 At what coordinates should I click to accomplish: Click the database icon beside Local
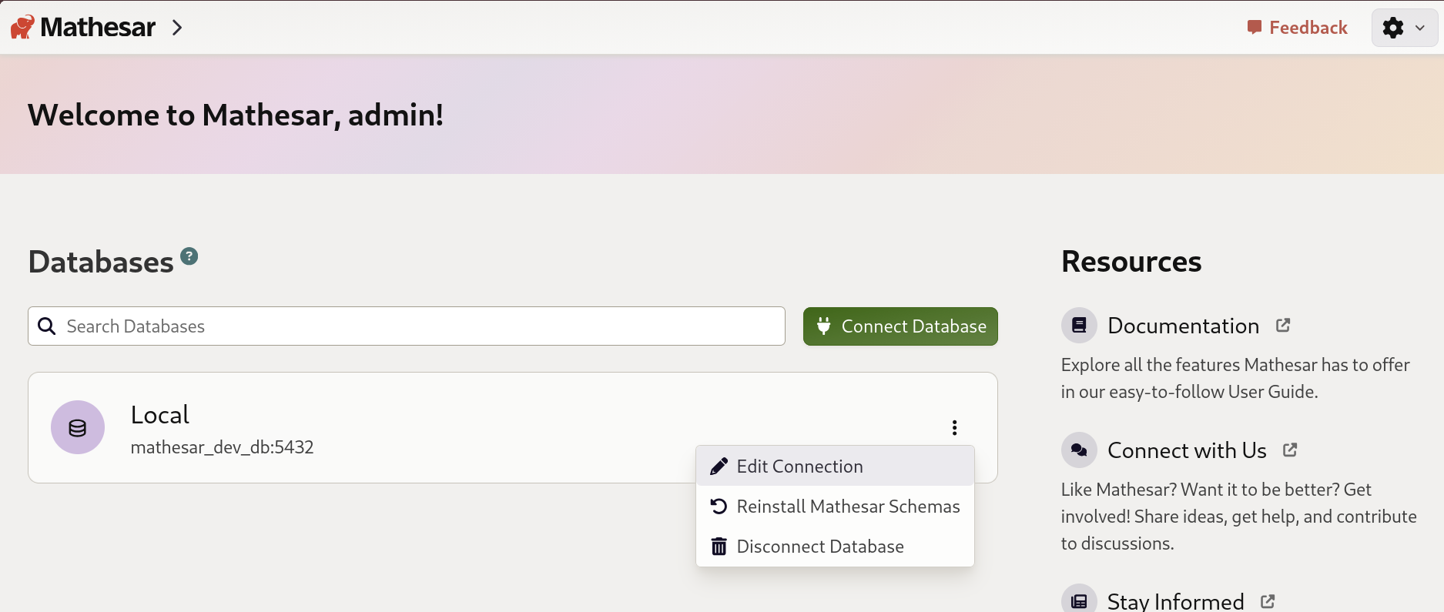pos(78,427)
